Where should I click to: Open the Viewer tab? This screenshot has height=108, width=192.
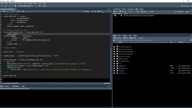[135, 36]
